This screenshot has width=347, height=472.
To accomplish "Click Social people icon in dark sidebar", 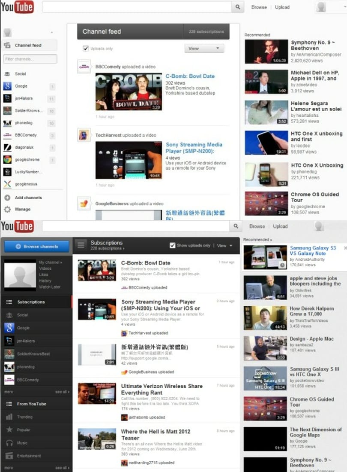I will tap(9, 315).
